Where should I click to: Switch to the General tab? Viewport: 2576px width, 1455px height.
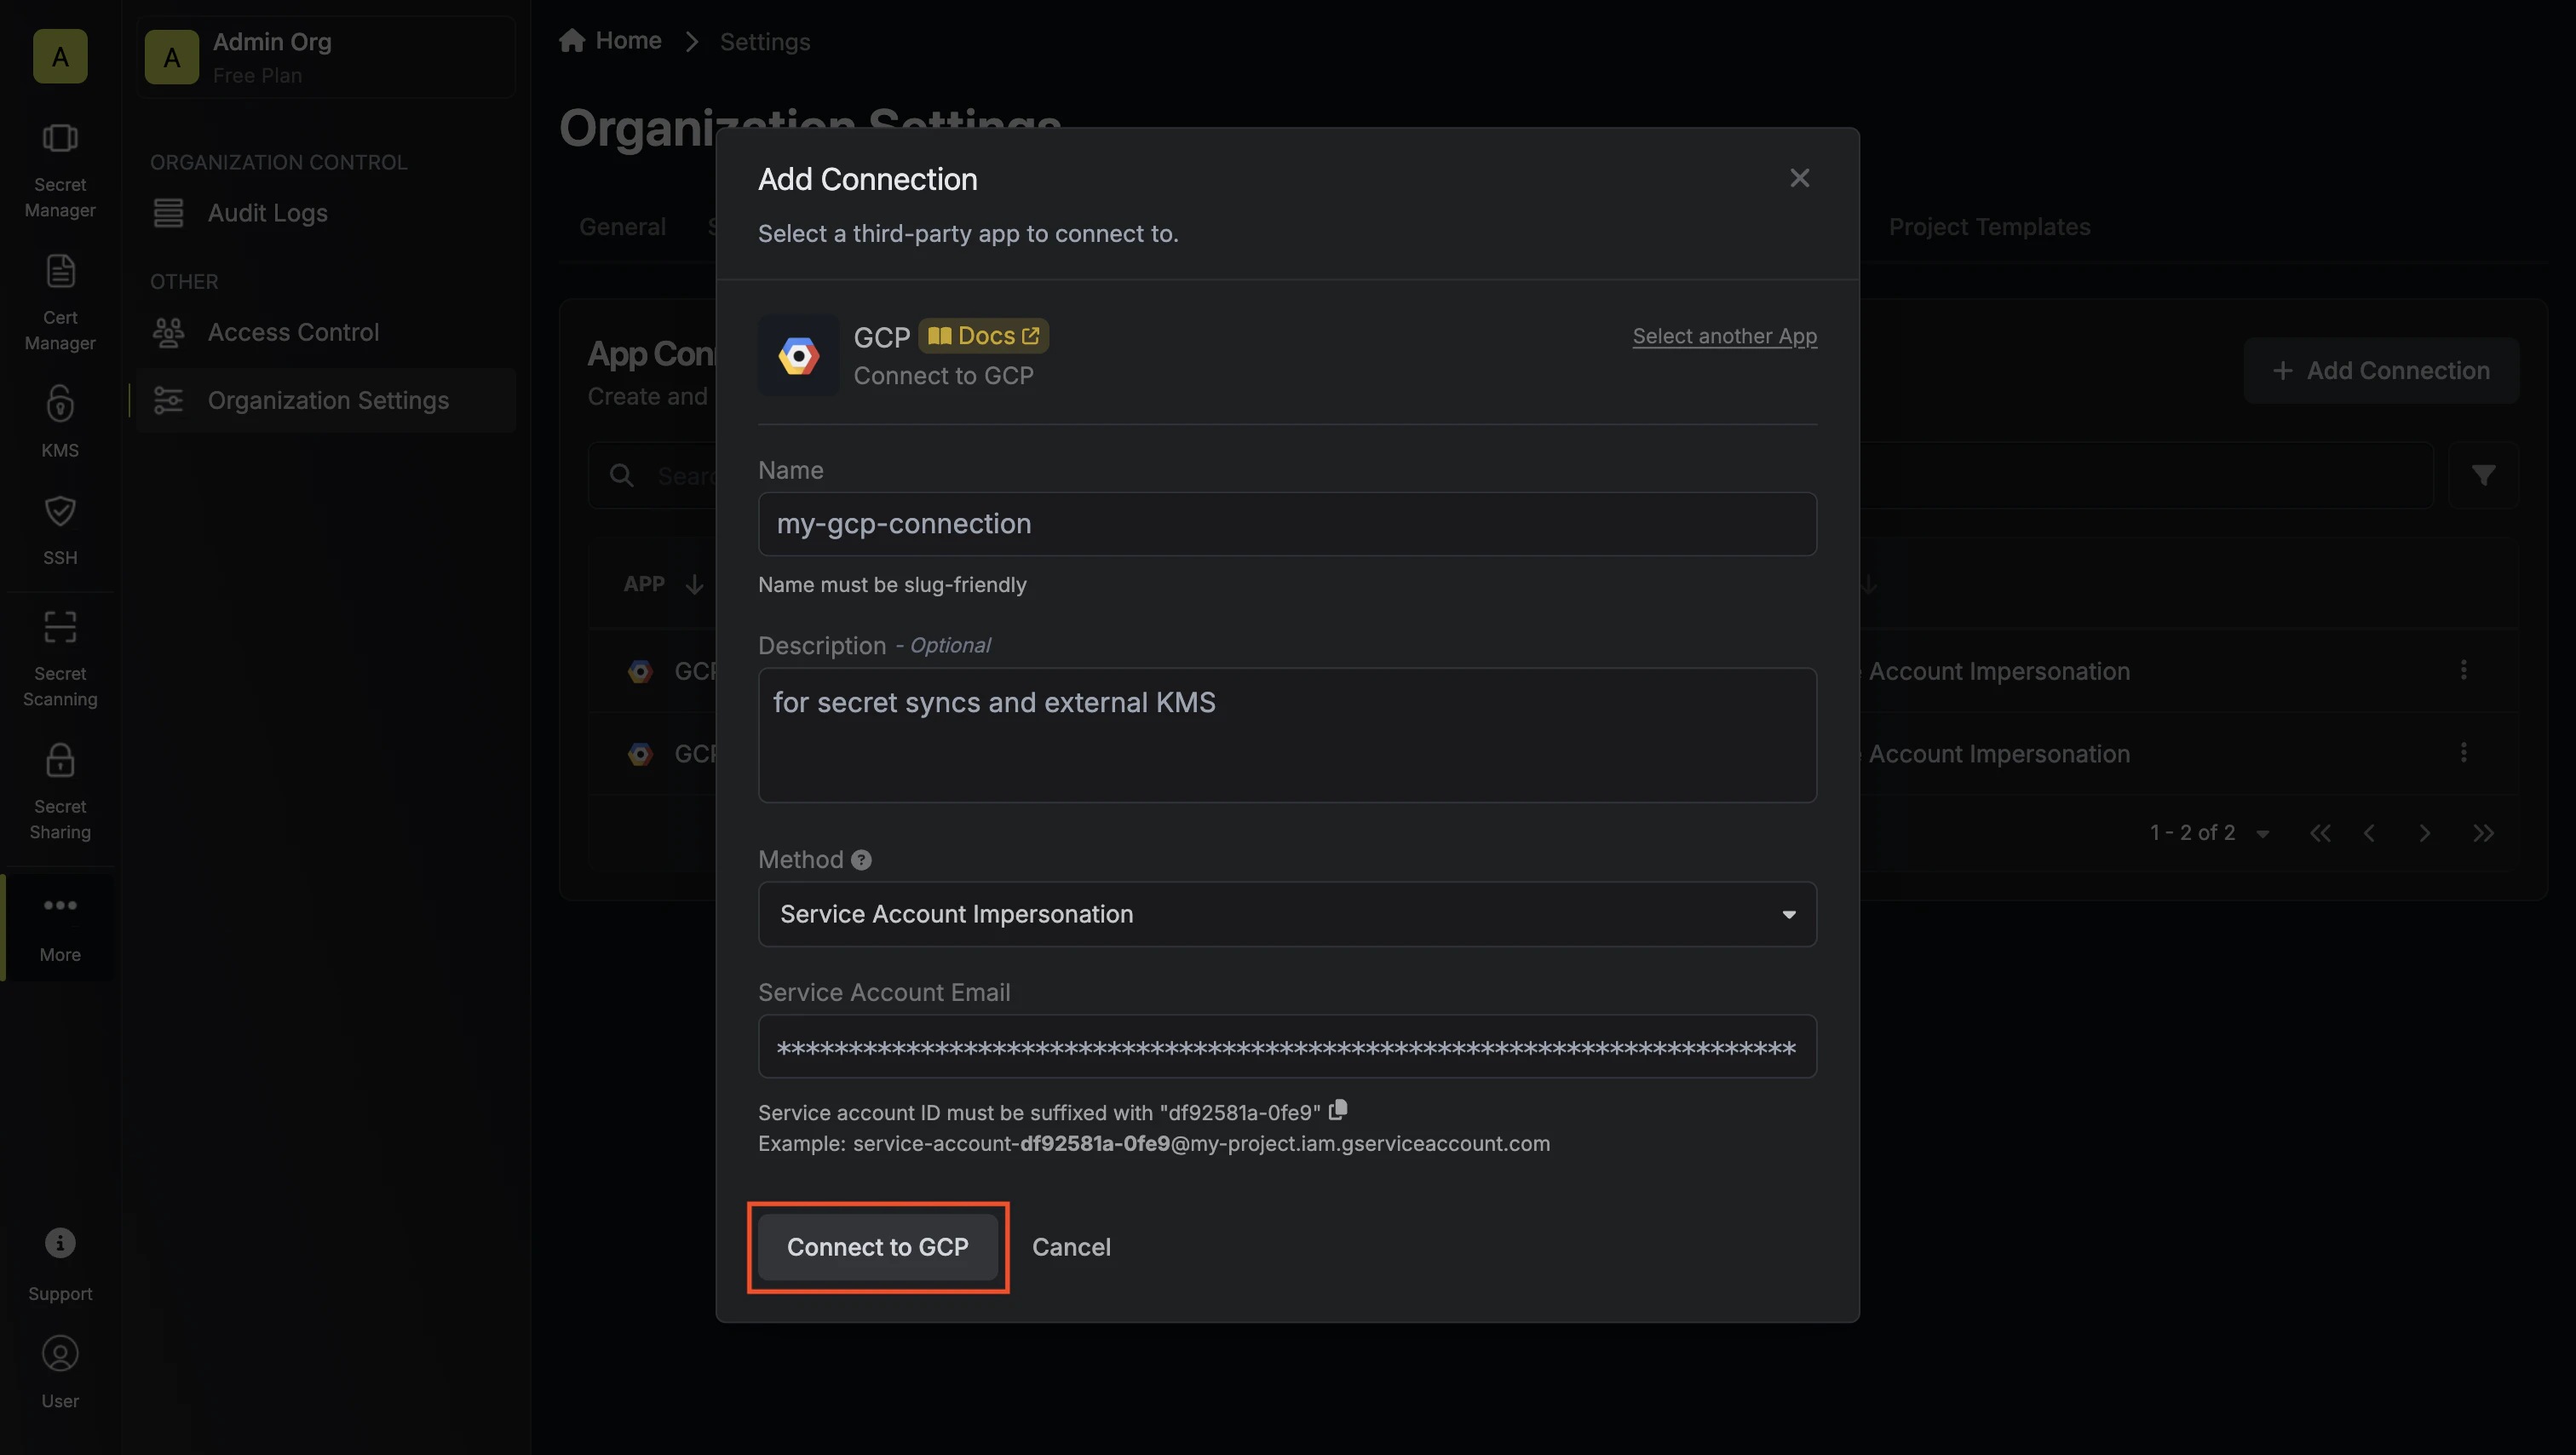point(622,227)
